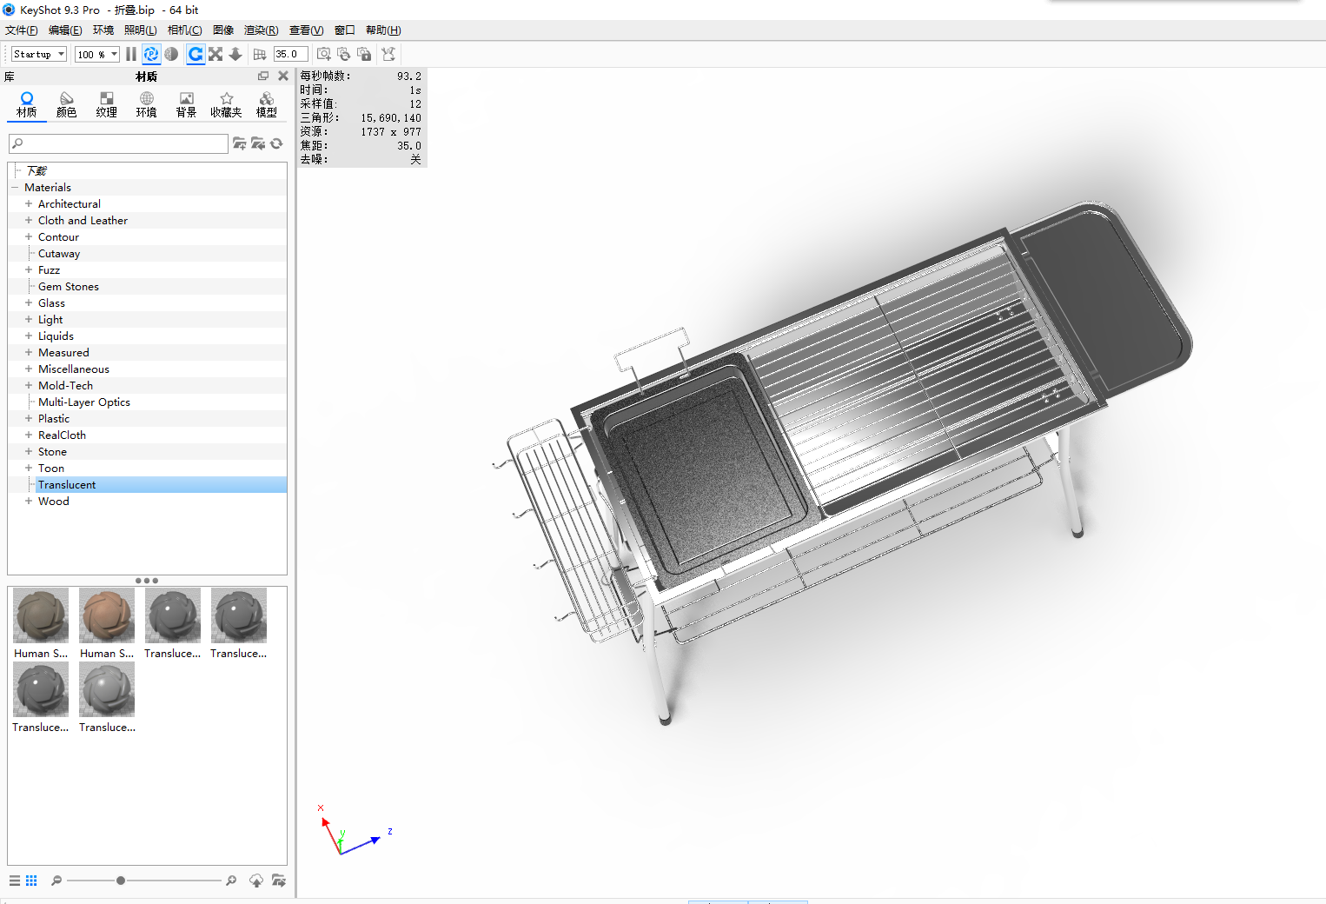Toggle performance mode icon in toolbar
1326x904 pixels.
[x=151, y=54]
